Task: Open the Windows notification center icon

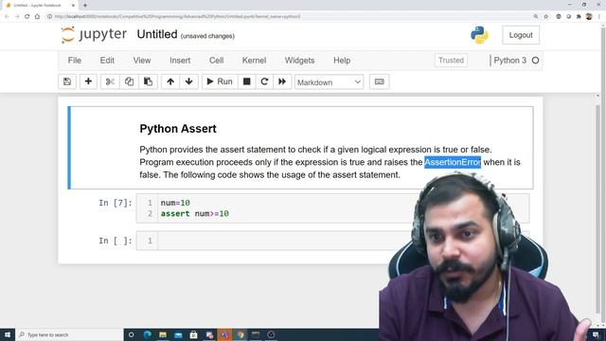Action: click(x=596, y=334)
